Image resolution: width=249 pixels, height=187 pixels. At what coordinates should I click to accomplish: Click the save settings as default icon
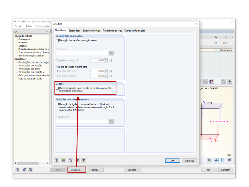84,161
